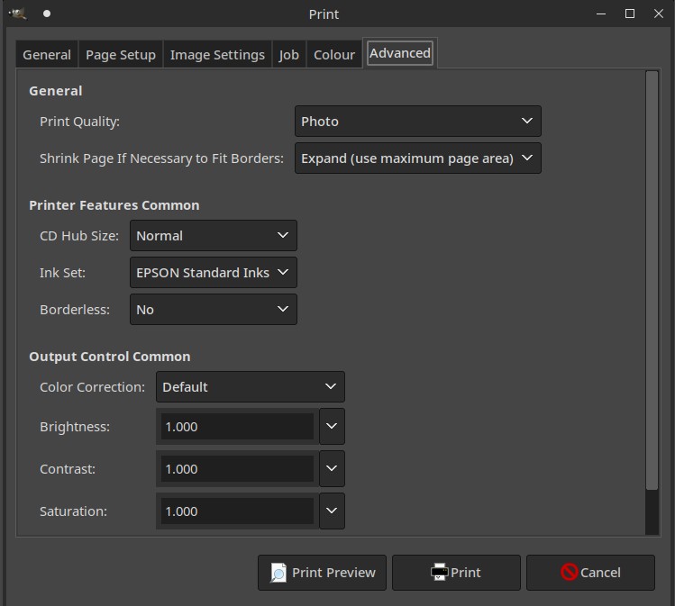Choose an option from Ink Set dropdown

point(213,273)
